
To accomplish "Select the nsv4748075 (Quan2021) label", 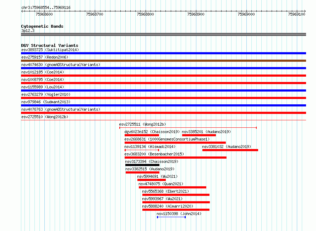I will click(x=161, y=184).
